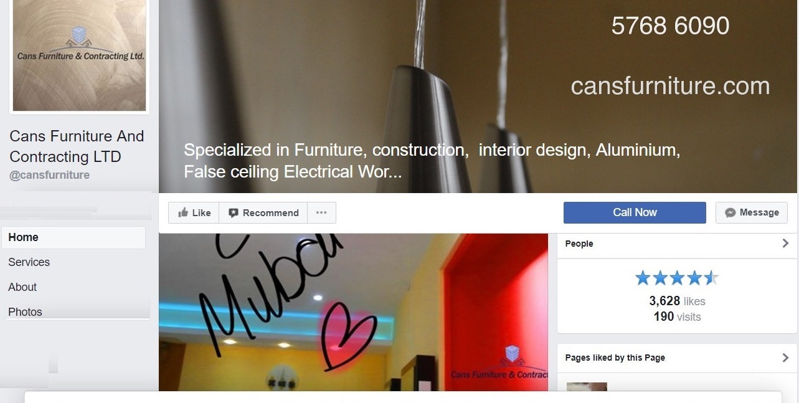
Task: Open the Cans Furniture profile picture
Action: pyautogui.click(x=79, y=56)
